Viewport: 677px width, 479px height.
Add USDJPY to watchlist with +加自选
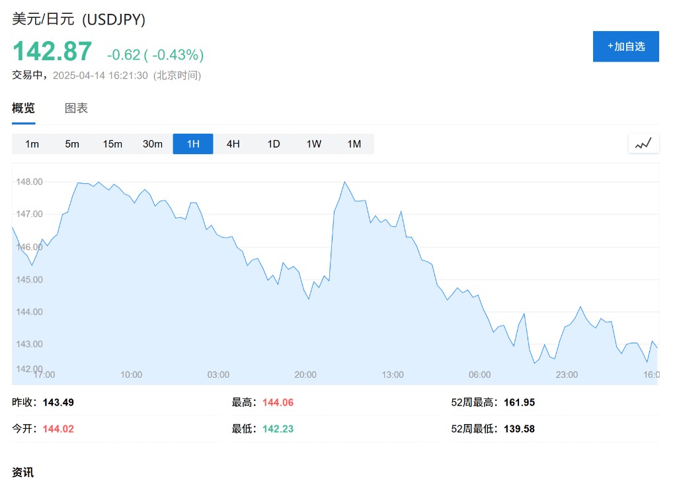pos(625,46)
